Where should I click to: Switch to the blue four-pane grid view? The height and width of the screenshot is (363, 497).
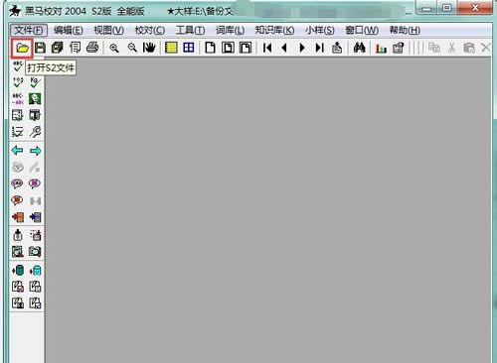pyautogui.click(x=189, y=48)
